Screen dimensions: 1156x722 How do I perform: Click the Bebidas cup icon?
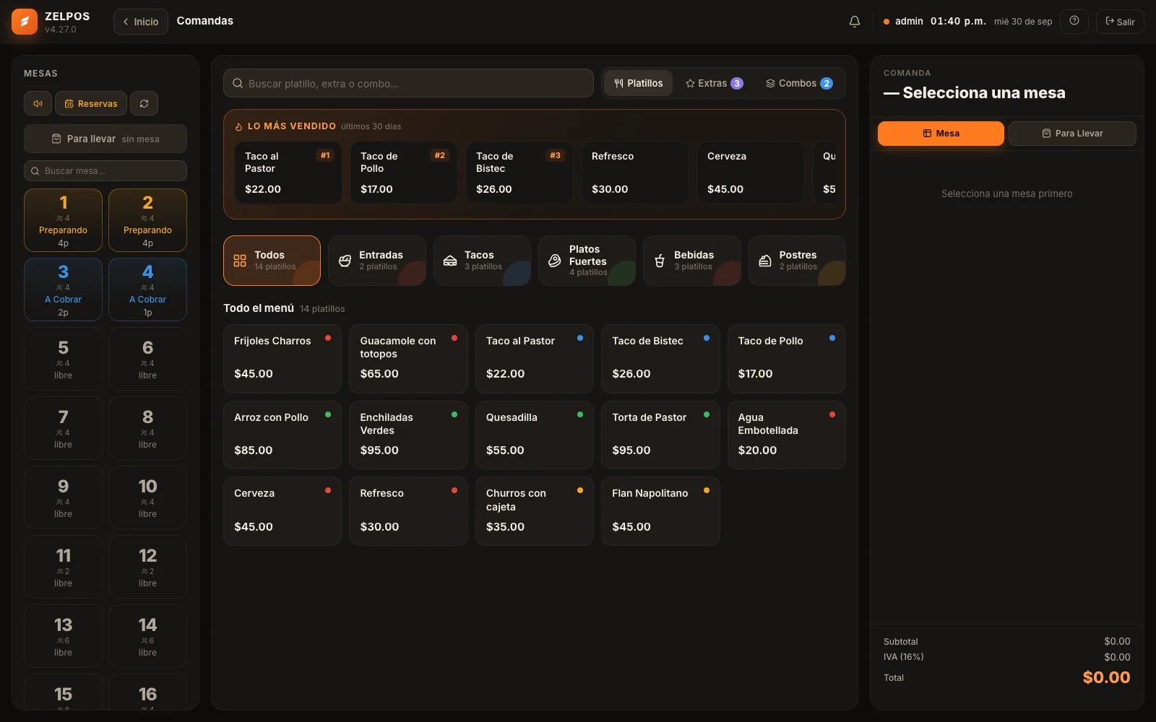(x=660, y=261)
